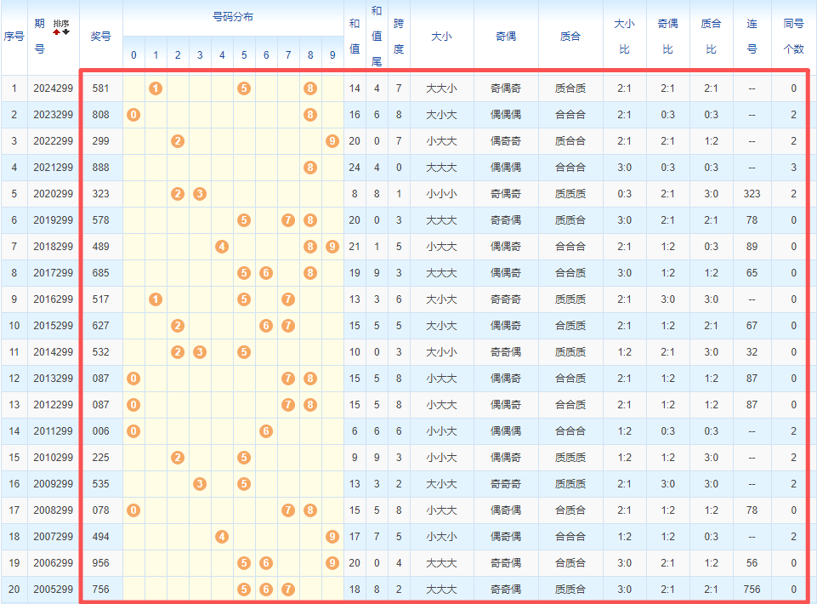Click the 和值 column header

tap(355, 37)
